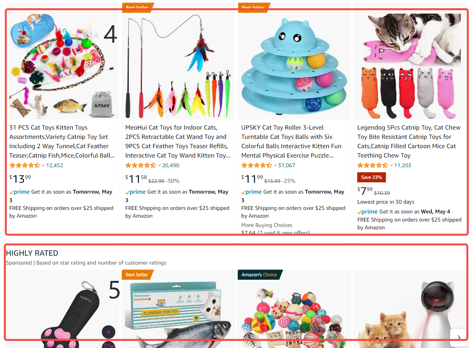
Task: Open the robot cat laser toy image
Action: (x=410, y=314)
